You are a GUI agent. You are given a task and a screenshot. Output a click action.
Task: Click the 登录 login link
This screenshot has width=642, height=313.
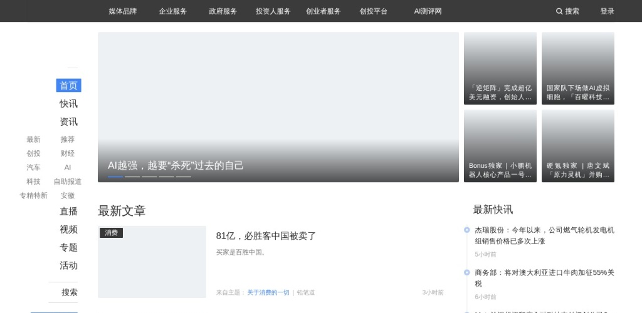pos(607,11)
